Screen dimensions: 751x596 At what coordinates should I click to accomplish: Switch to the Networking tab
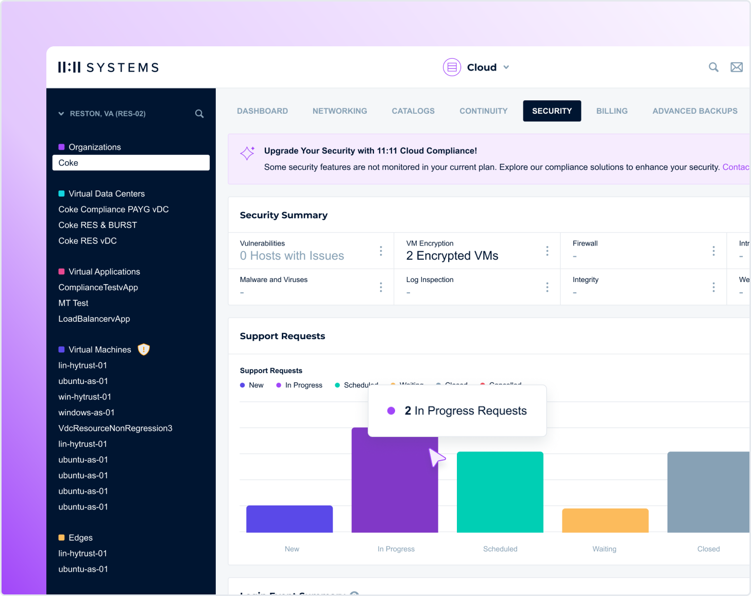coord(339,111)
